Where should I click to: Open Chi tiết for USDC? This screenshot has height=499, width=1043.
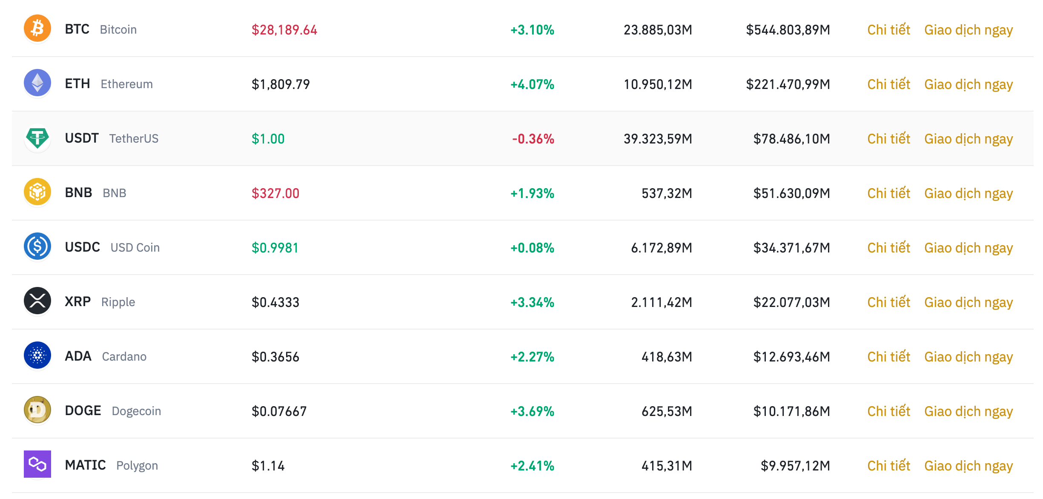tap(888, 247)
